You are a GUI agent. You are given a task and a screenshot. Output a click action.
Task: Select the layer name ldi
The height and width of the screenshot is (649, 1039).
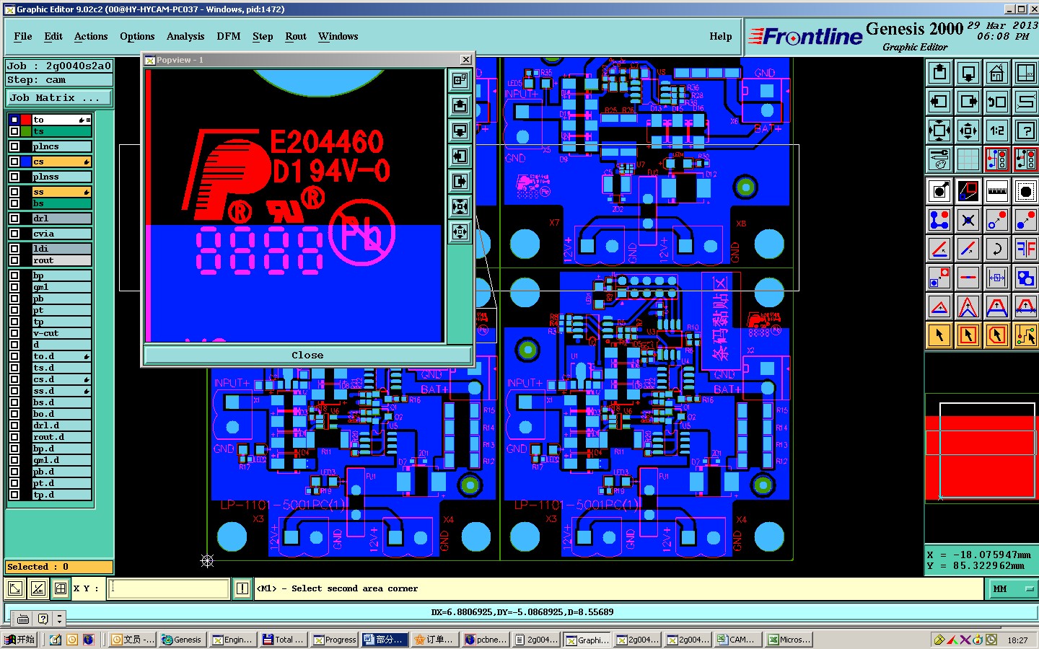pos(61,249)
